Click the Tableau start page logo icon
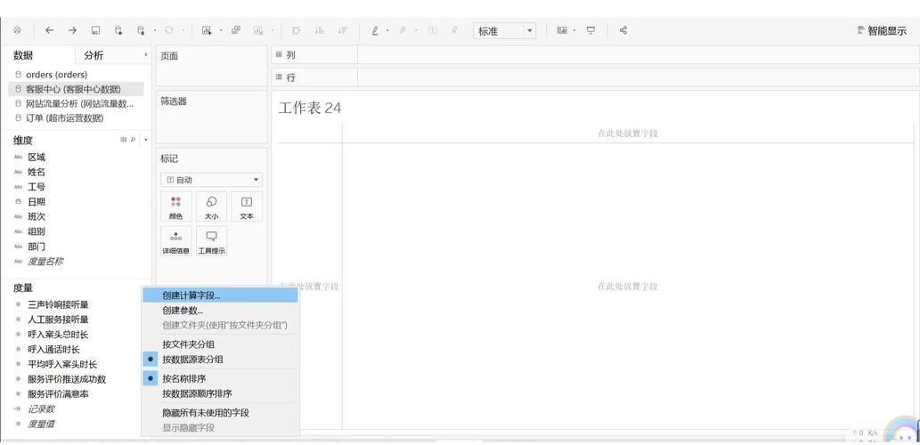920x445 pixels. pyautogui.click(x=16, y=30)
